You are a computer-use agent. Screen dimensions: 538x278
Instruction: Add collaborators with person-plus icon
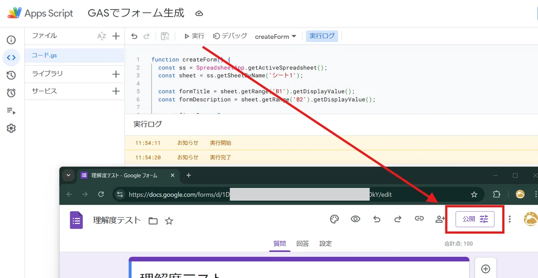click(440, 219)
